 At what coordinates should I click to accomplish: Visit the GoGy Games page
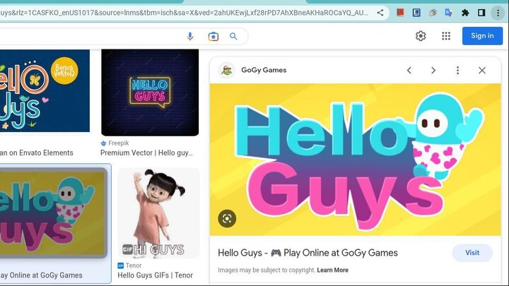(x=472, y=253)
